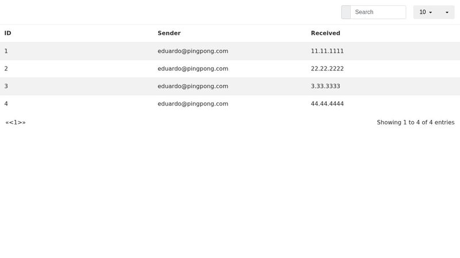Image resolution: width=460 pixels, height=258 pixels.
Task: Sort table by the Received column header
Action: 325,33
